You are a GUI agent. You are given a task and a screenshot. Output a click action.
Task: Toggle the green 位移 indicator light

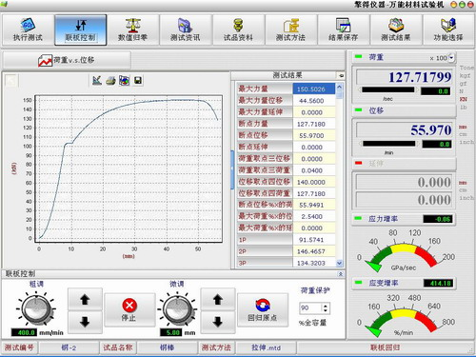[x=358, y=109]
